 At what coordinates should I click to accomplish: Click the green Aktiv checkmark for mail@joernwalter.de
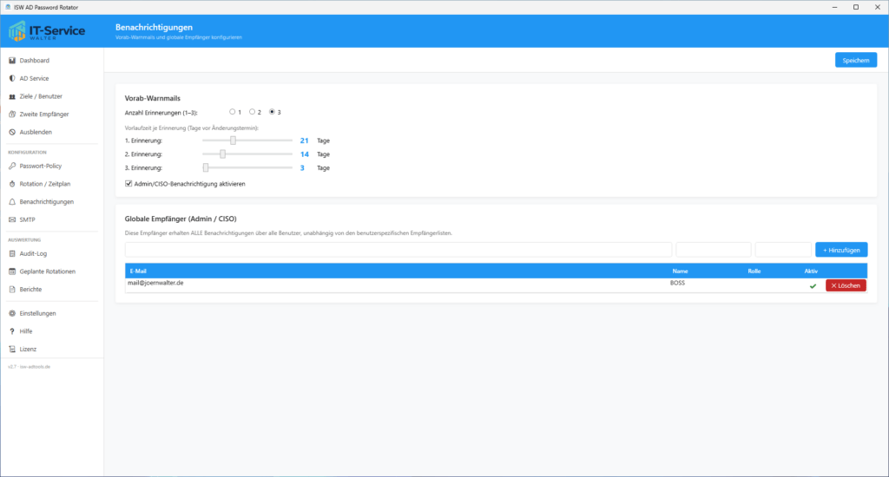(x=813, y=286)
